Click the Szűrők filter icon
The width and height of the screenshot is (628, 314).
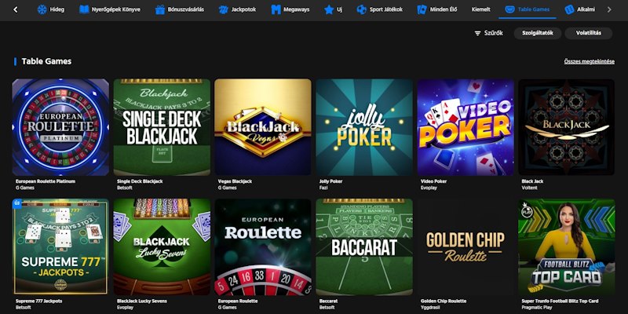[x=477, y=33]
